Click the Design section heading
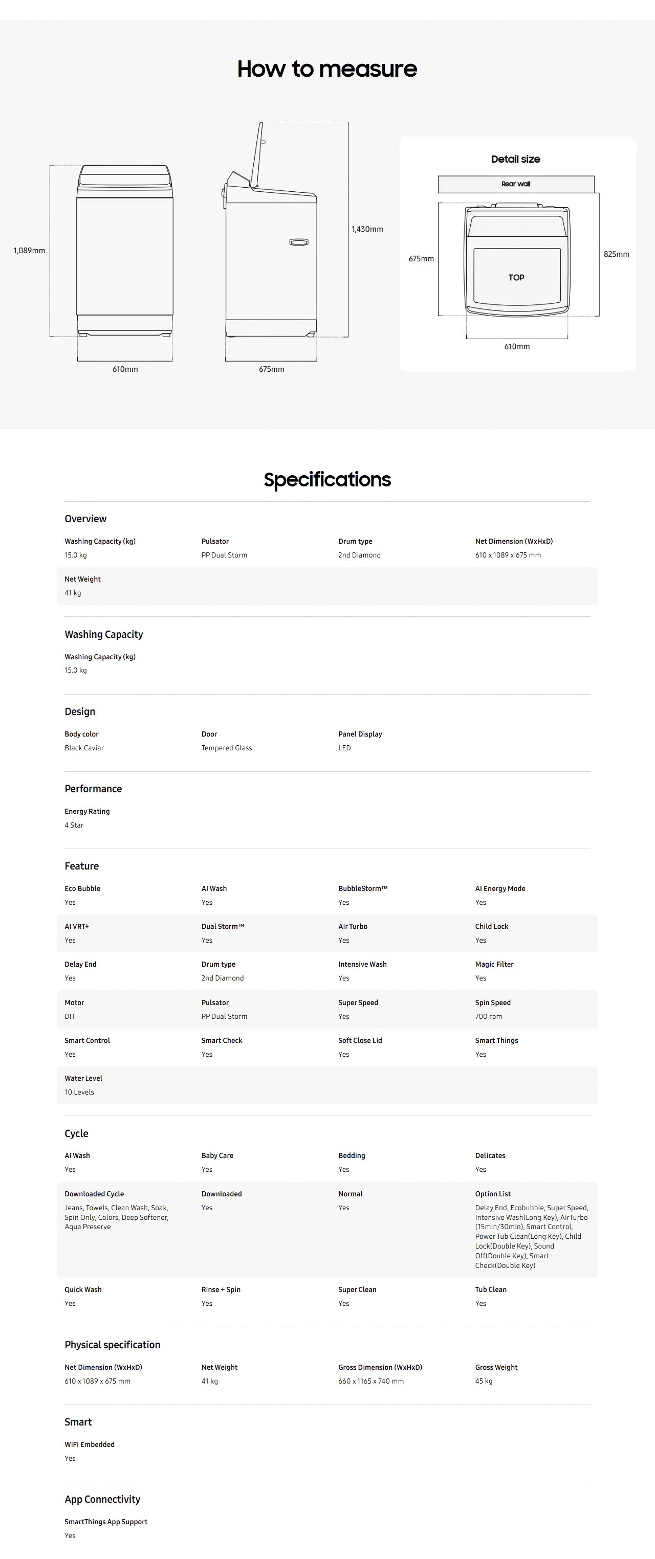This screenshot has width=655, height=1559. point(80,711)
